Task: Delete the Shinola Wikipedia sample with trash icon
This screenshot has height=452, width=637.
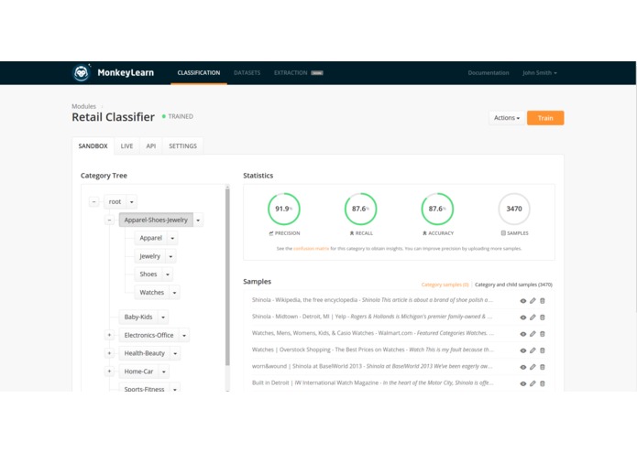Action: pos(543,301)
